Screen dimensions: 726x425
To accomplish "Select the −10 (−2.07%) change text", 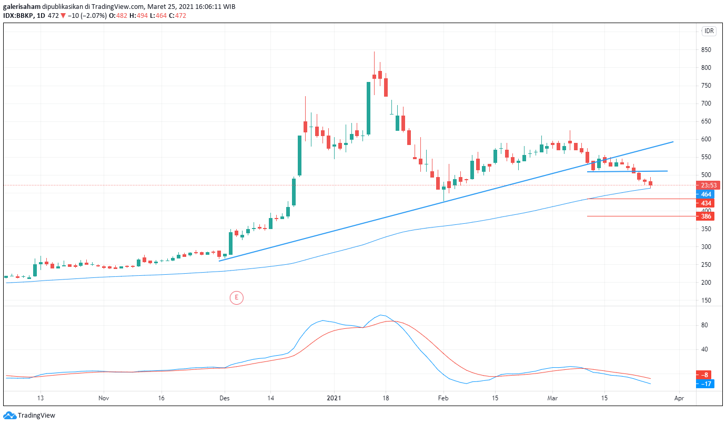I will click(x=87, y=16).
